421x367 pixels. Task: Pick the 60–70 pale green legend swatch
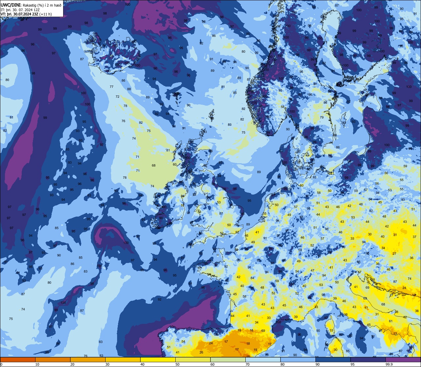tap(228, 359)
